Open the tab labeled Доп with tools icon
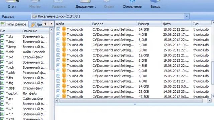Screen dimensions: 214x120 tap(36, 24)
